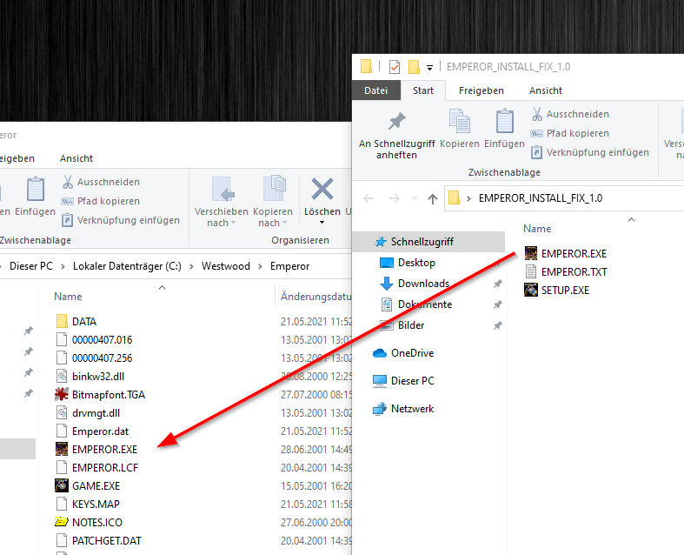The image size is (684, 555).
Task: Select KEYS.MAP file
Action: click(88, 505)
